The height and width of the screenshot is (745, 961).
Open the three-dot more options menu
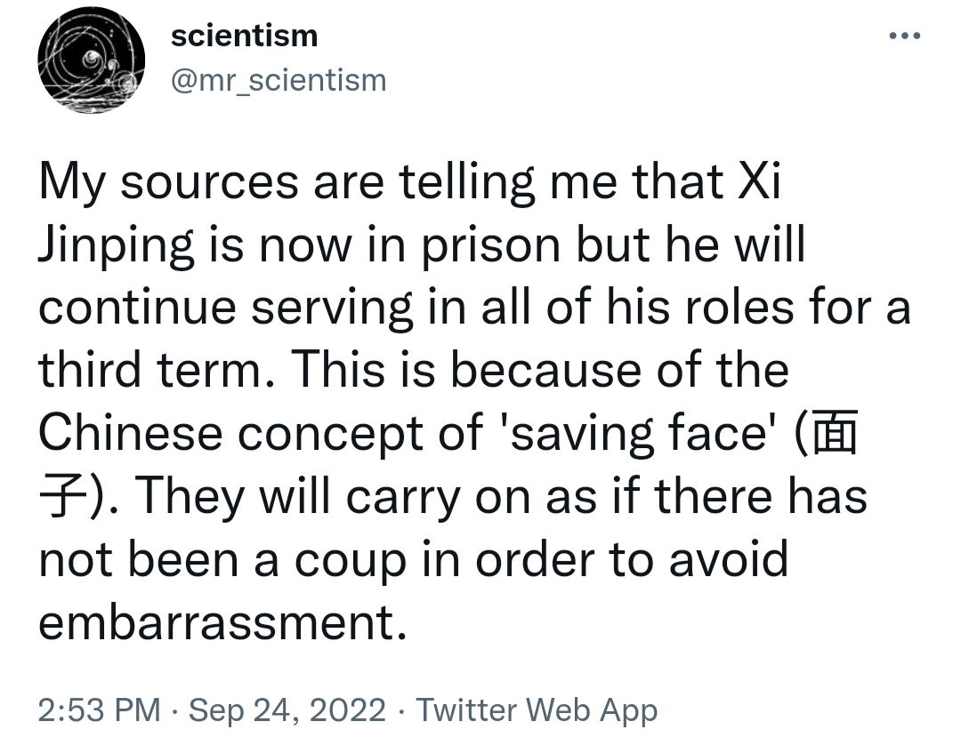tap(904, 37)
